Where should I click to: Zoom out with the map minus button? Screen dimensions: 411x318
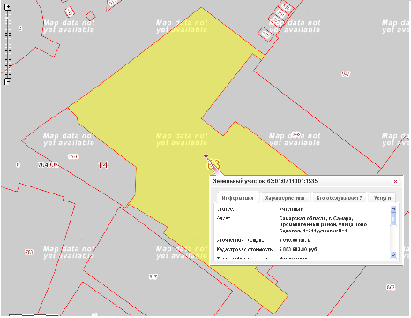8,81
